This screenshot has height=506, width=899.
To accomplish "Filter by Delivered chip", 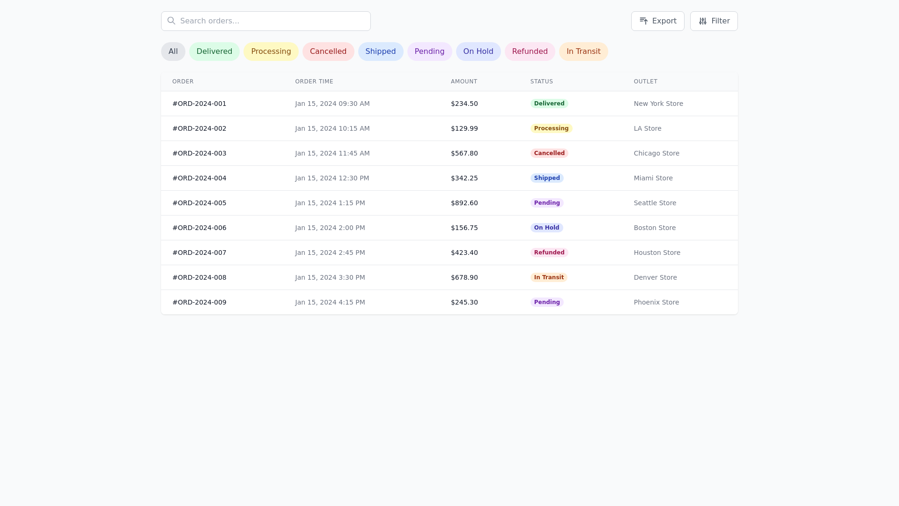I will point(214,52).
